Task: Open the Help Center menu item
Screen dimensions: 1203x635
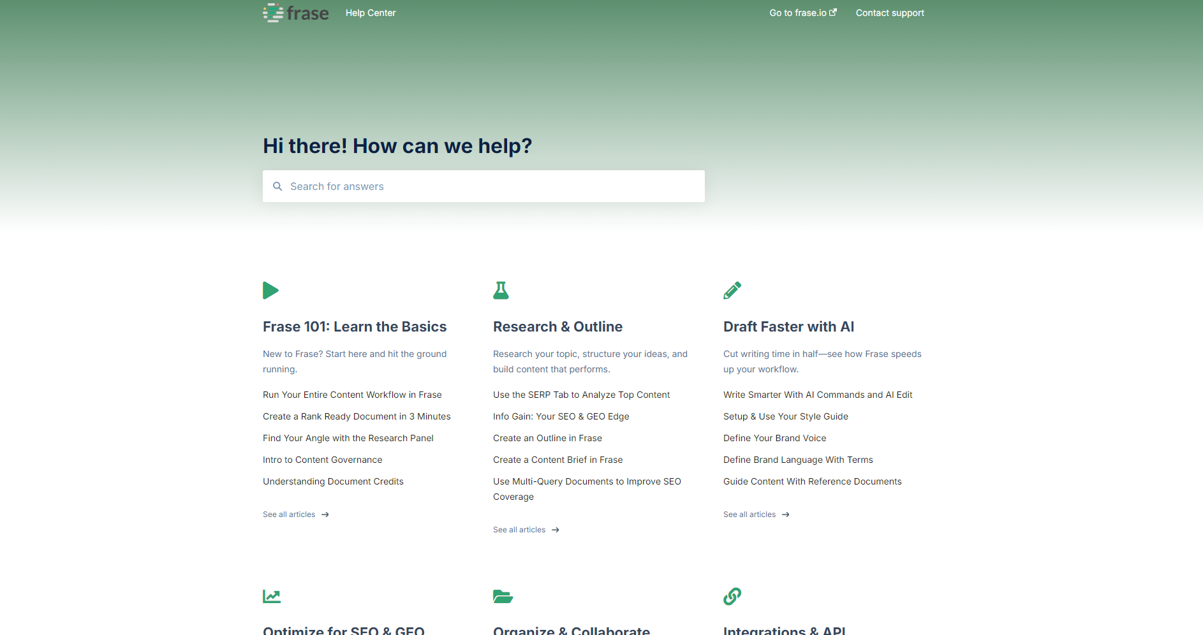Action: [x=371, y=13]
